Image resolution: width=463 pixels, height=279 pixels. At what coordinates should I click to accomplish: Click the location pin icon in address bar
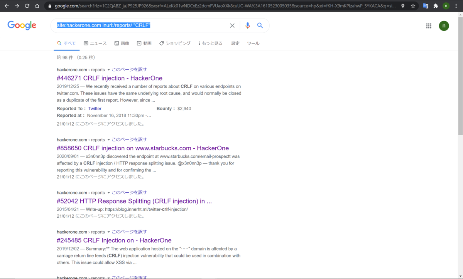coord(403,6)
